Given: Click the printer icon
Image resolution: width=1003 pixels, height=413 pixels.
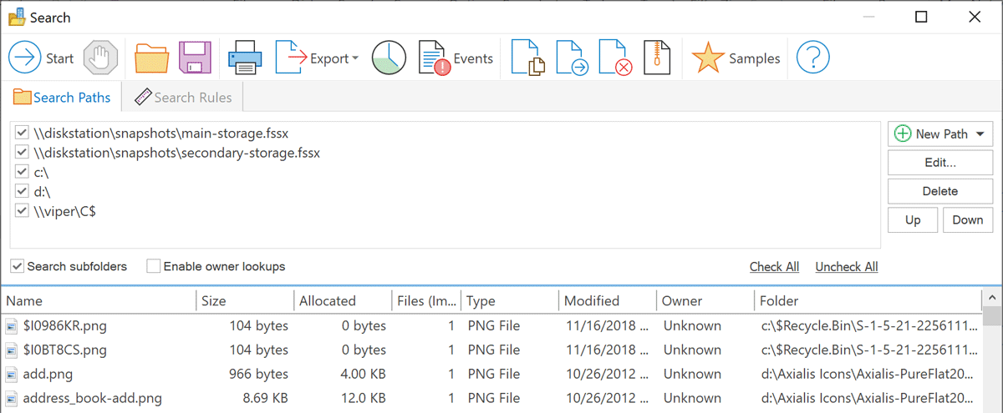Looking at the screenshot, I should coord(246,58).
